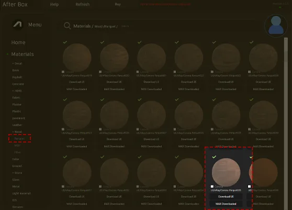Select the Concrete material category
Image resolution: width=292 pixels, height=210 pixels.
(18, 84)
